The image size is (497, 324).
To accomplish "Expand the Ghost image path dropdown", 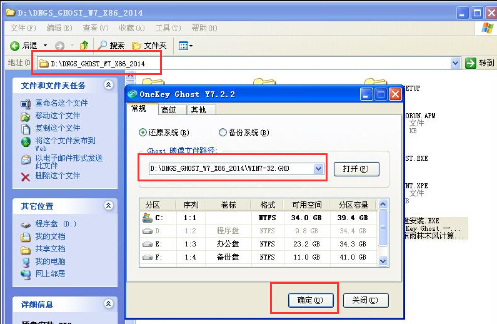I will [x=318, y=169].
